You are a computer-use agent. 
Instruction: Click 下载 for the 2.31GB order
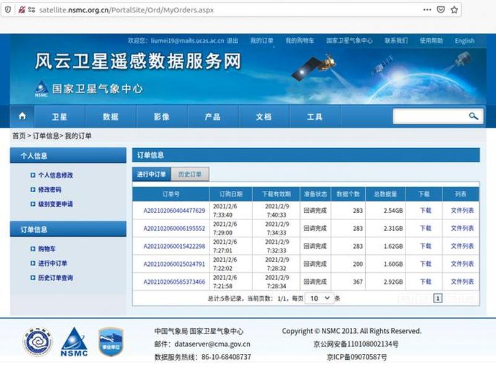coord(425,228)
